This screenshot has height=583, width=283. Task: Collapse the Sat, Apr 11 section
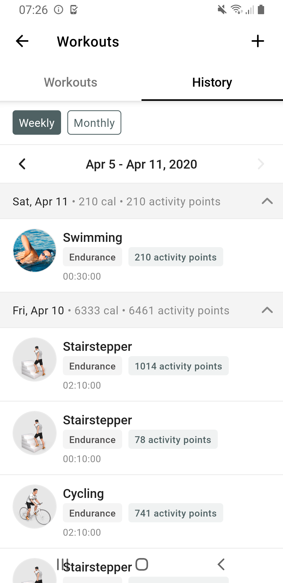(267, 201)
